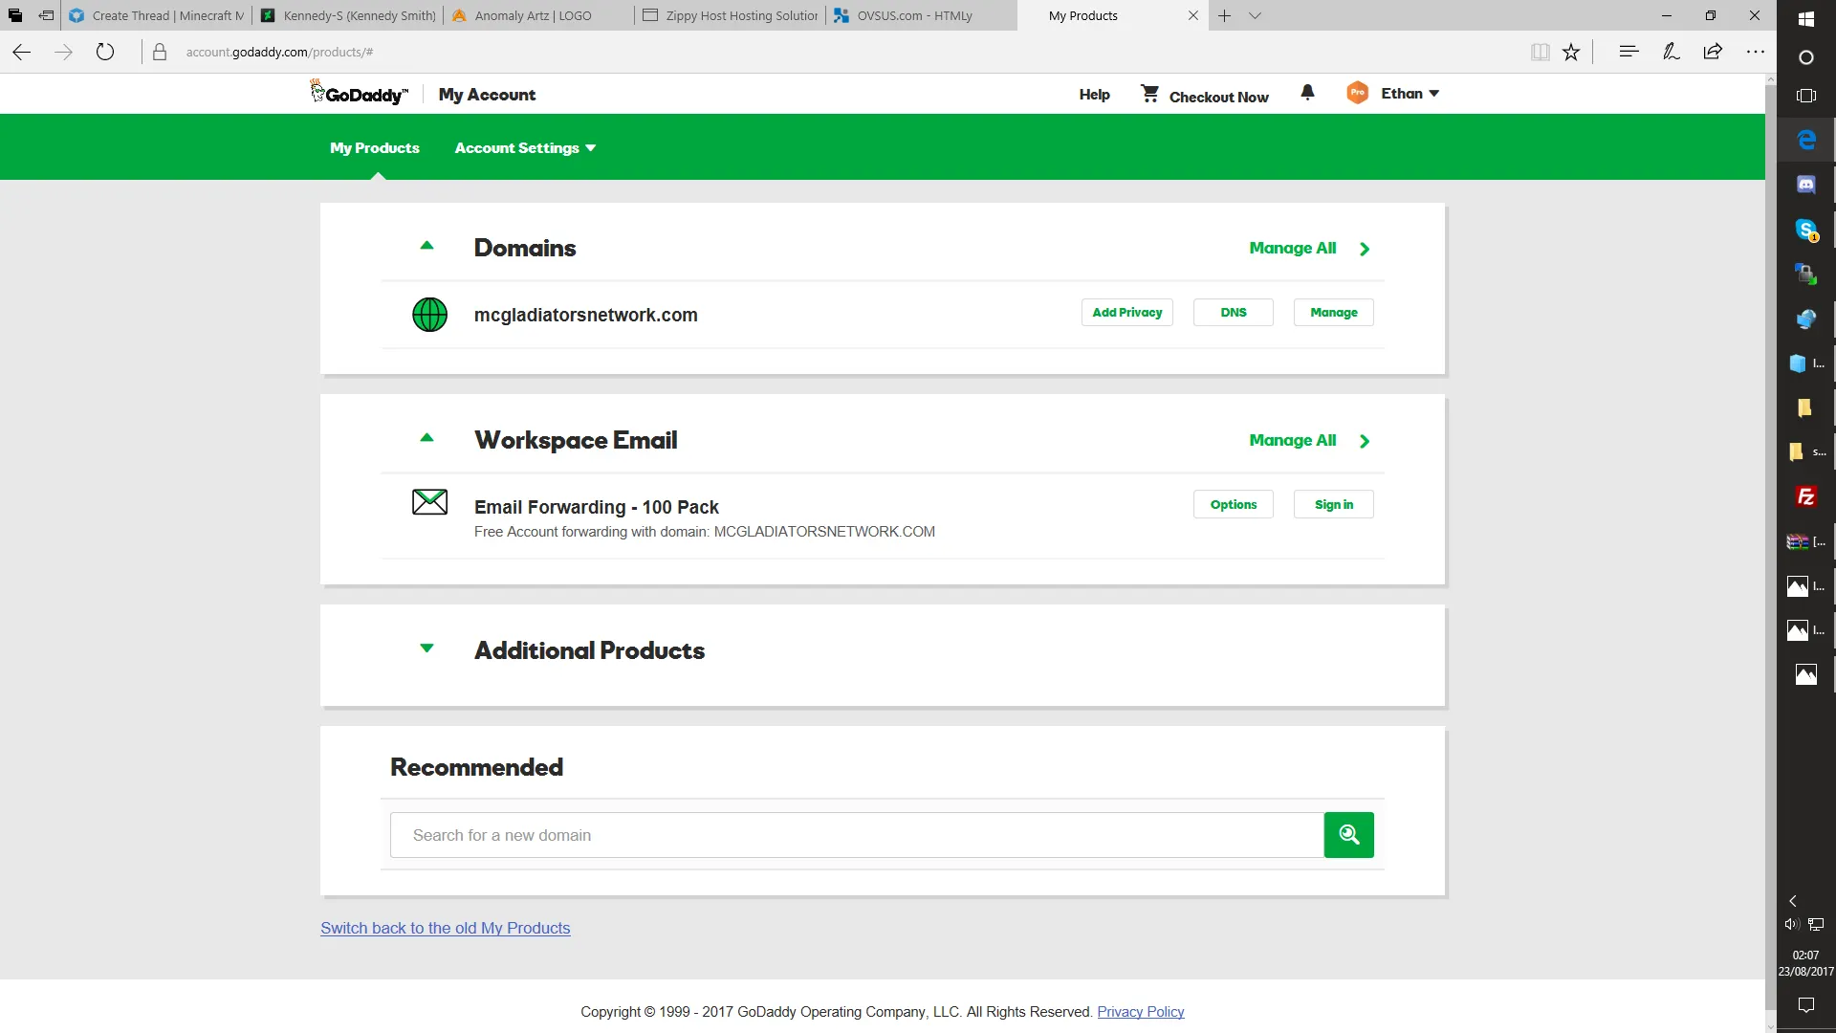Open FileZilla from the taskbar

click(1805, 496)
